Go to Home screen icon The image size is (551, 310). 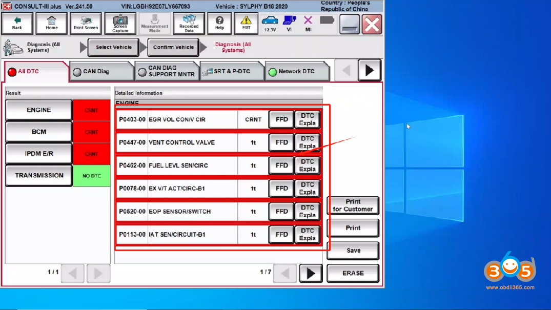[x=52, y=23]
